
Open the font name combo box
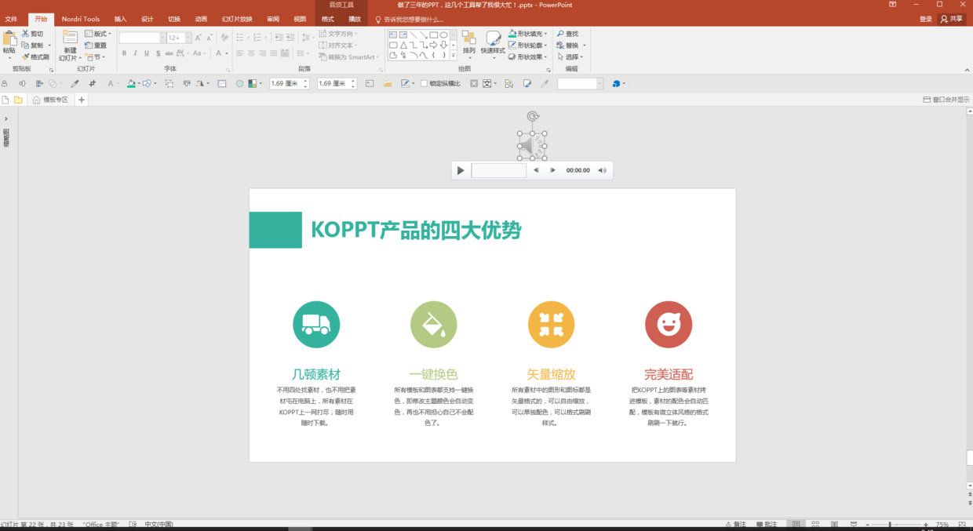pos(142,38)
